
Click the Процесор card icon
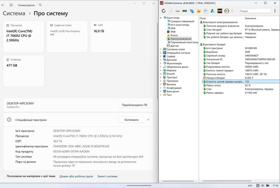[8, 25]
